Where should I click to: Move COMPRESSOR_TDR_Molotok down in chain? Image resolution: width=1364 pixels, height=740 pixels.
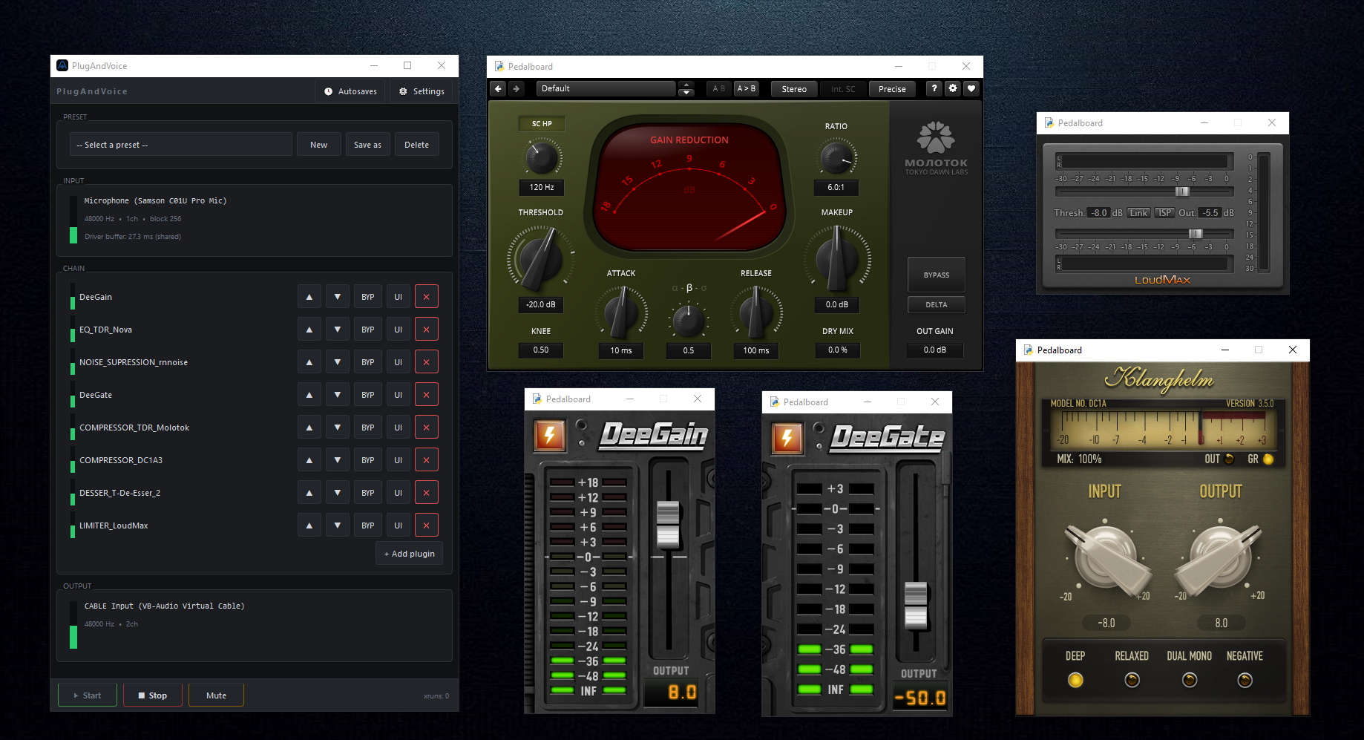(338, 428)
